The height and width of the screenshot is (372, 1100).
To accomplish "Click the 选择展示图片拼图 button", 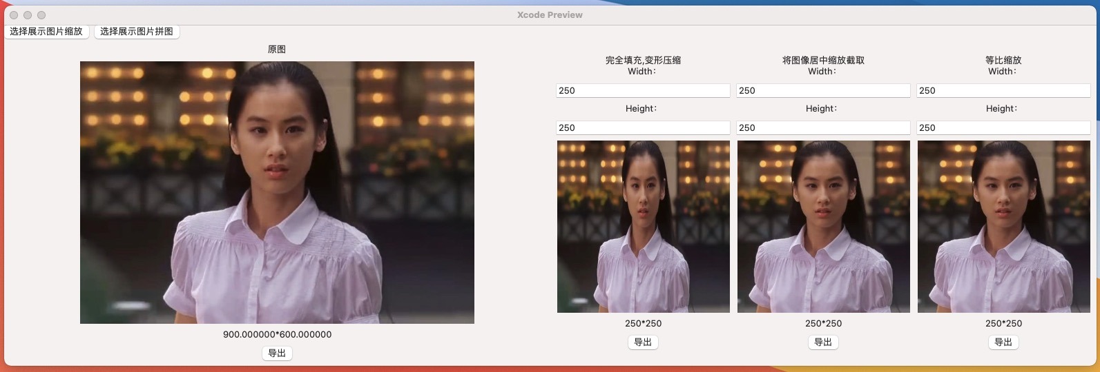I will 137,32.
